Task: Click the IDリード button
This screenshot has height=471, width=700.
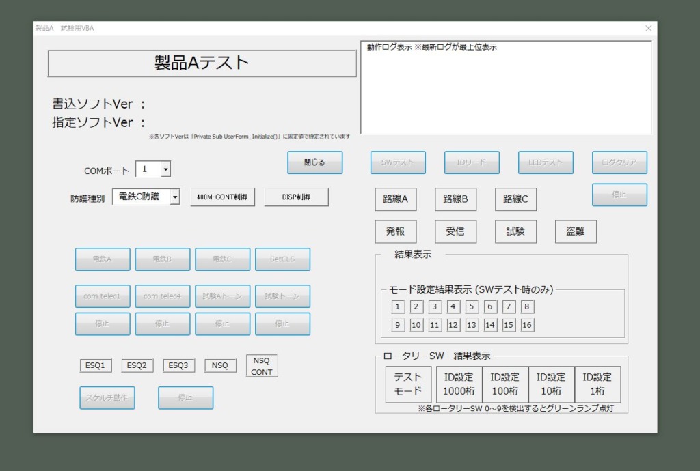Action: (472, 162)
